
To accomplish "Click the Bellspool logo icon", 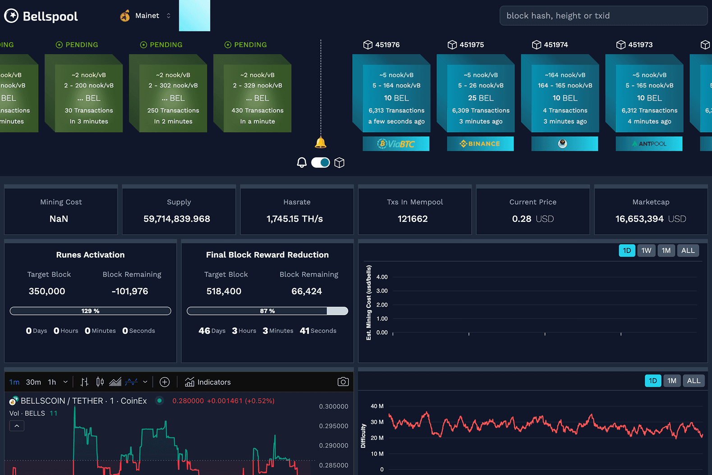I will click(11, 16).
